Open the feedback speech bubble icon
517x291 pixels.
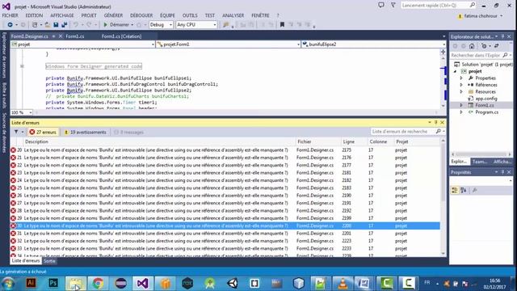click(x=381, y=6)
